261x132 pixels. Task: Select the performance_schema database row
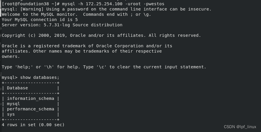(x=31, y=109)
